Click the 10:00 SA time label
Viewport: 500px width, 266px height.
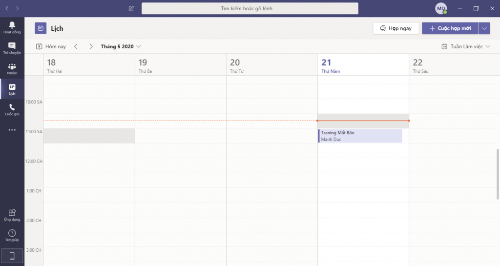[34, 102]
